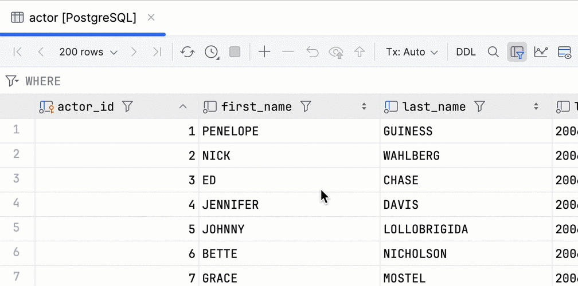
Task: Select the GRACE cell
Action: tap(290, 276)
